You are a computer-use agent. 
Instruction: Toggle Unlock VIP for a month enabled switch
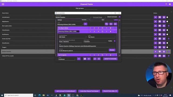coord(169,56)
